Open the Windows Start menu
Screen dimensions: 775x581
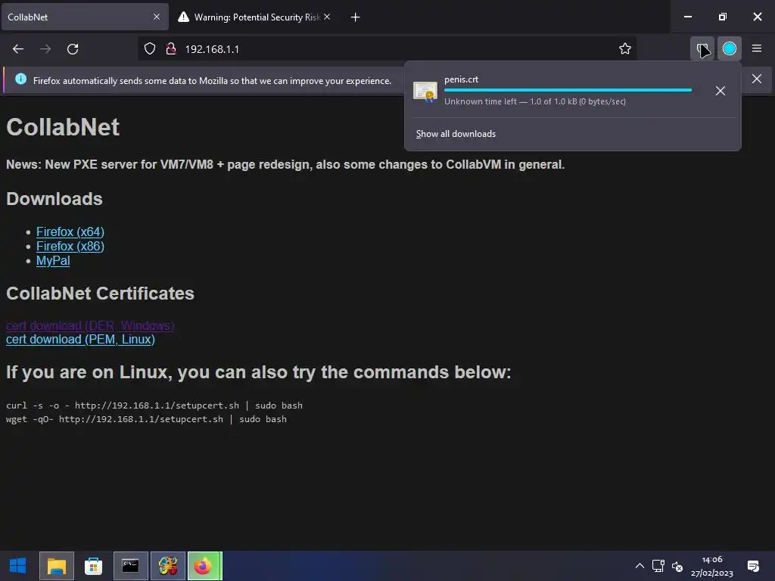(x=18, y=566)
